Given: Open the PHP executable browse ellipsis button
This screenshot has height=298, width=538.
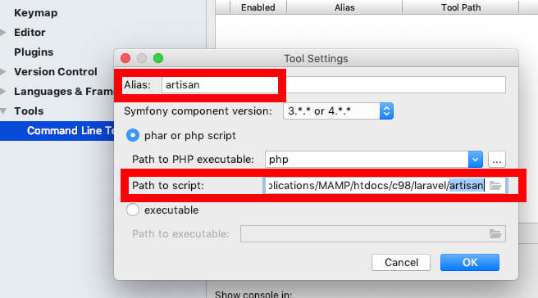Looking at the screenshot, I should coord(497,160).
